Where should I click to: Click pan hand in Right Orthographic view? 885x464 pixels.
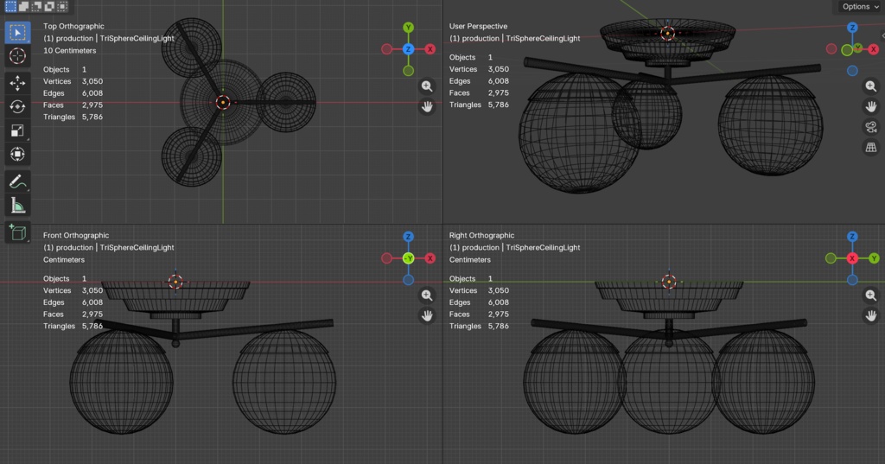point(871,315)
